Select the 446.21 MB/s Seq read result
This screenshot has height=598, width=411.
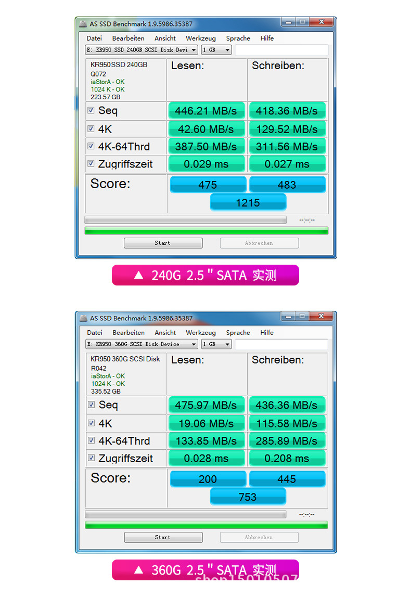click(206, 111)
